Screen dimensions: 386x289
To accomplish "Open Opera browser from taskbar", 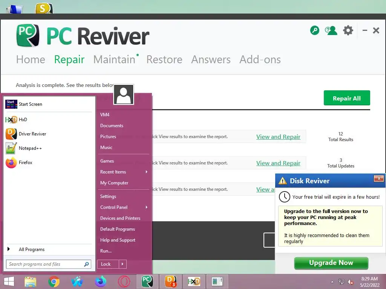I will pos(124,281).
